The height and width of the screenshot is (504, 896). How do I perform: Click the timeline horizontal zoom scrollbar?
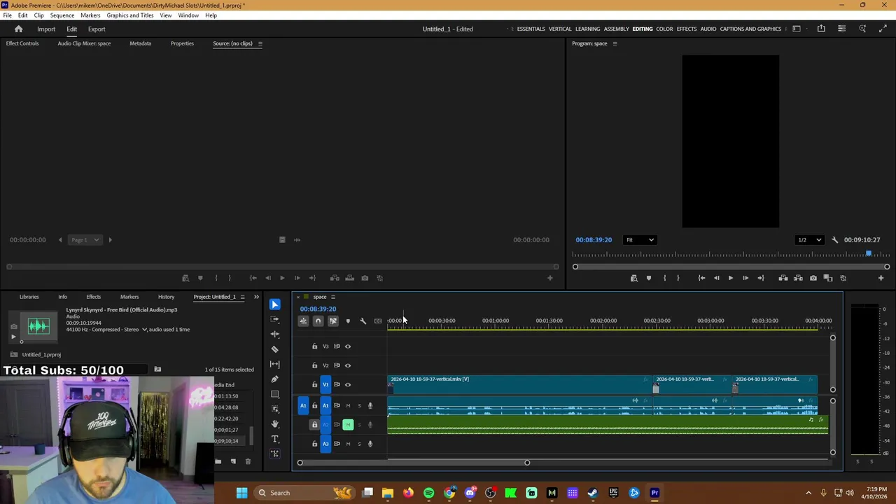pos(413,463)
